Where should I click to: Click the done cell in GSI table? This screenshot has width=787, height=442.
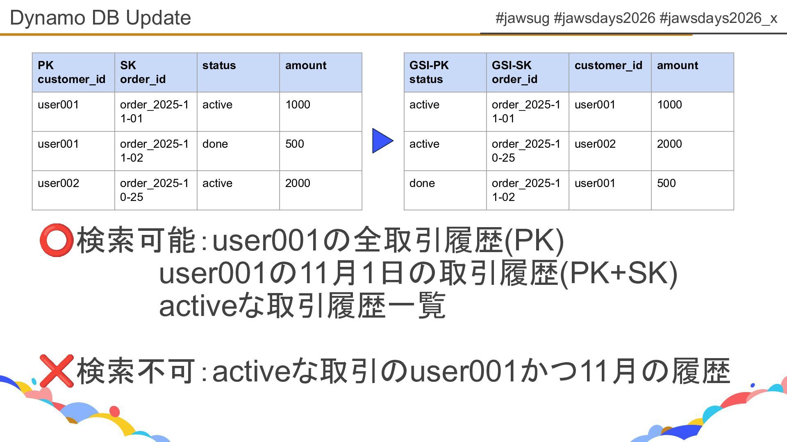(x=445, y=190)
